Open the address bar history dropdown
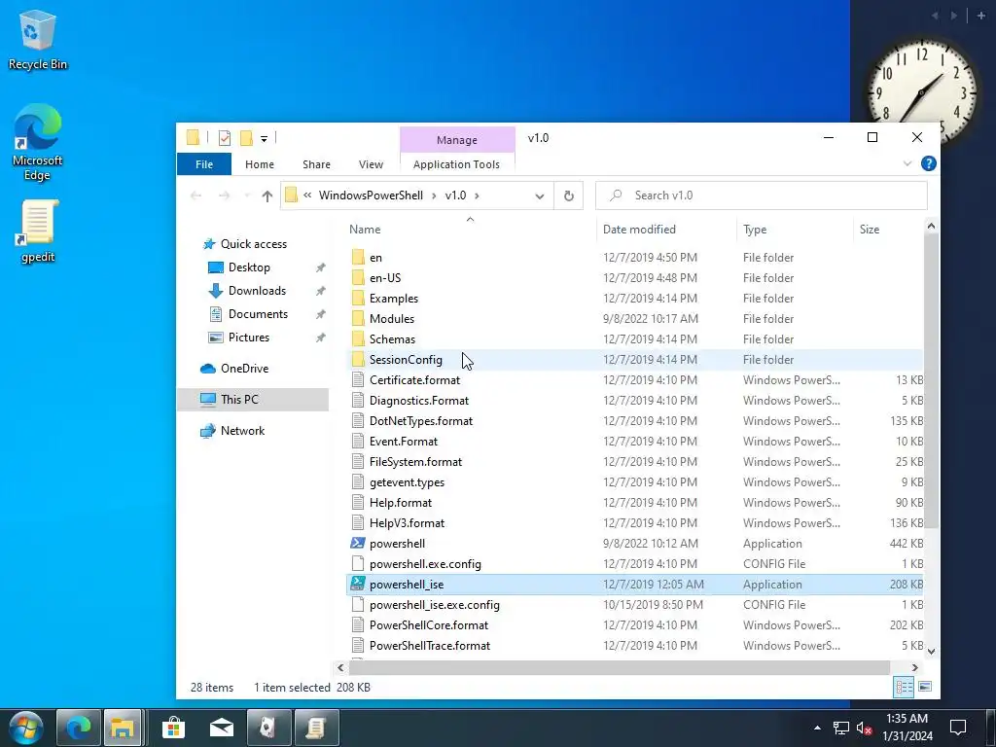The image size is (996, 747). [539, 196]
